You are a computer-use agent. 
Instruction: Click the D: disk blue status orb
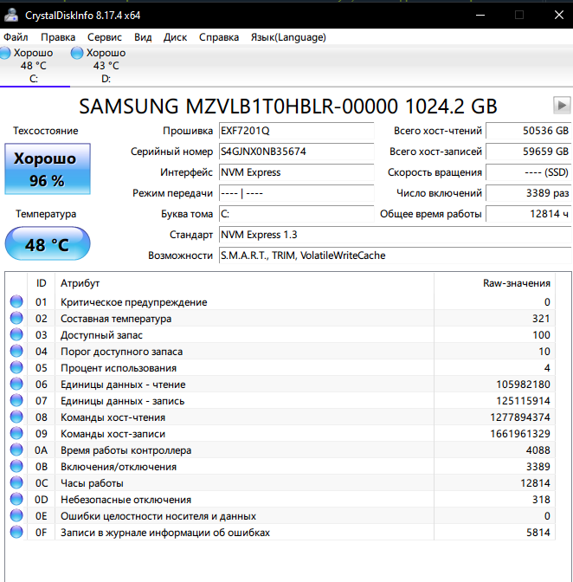77,53
